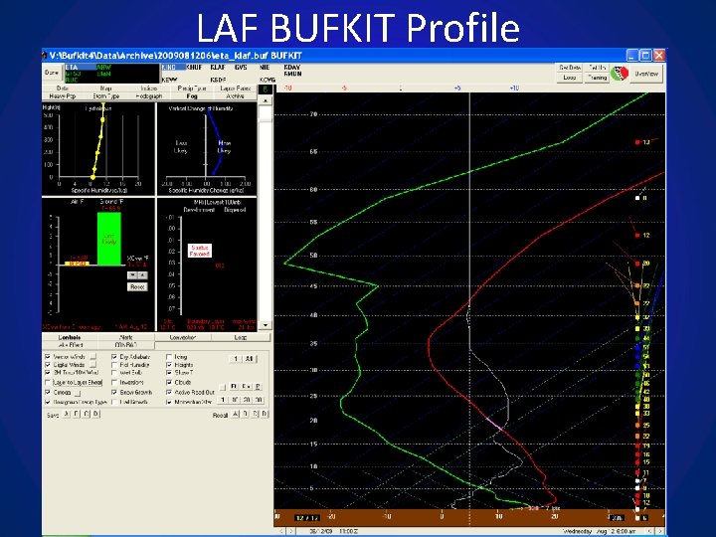The height and width of the screenshot is (537, 716).
Task: Click the Get Data button
Action: (x=570, y=68)
